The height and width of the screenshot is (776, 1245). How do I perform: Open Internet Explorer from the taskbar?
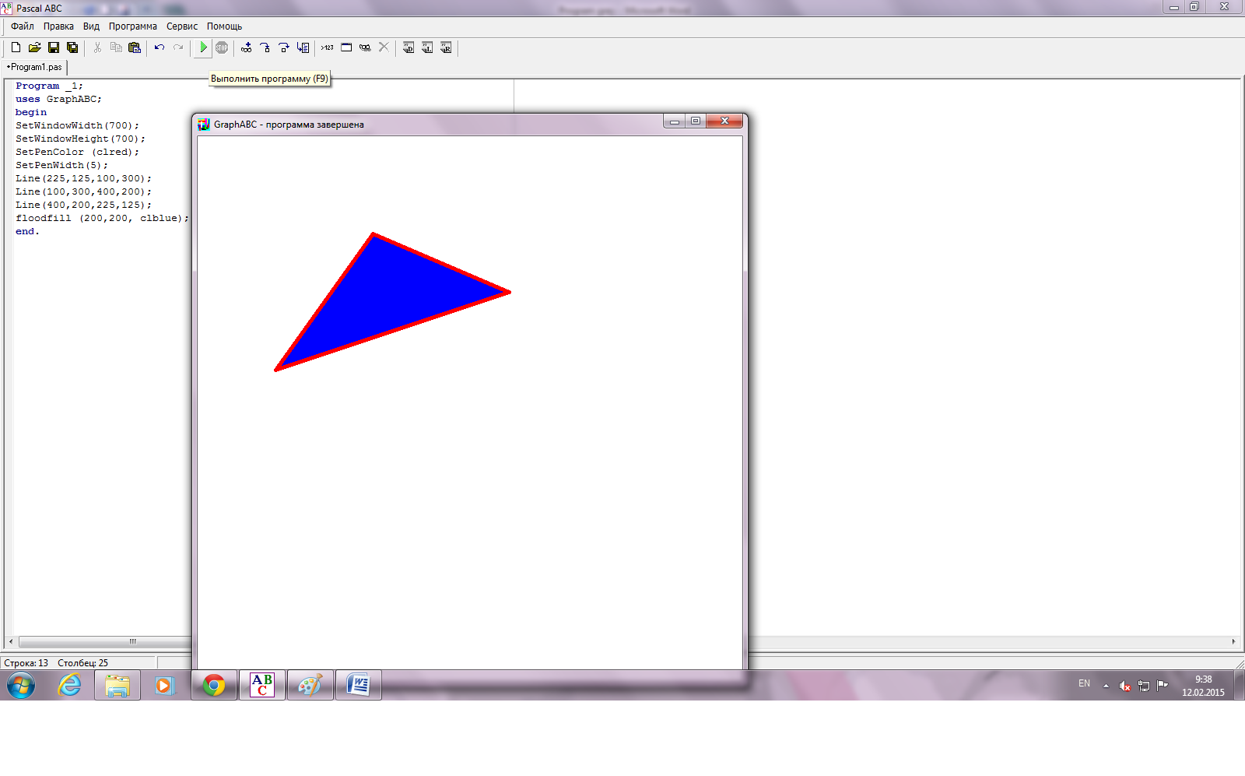(x=69, y=685)
